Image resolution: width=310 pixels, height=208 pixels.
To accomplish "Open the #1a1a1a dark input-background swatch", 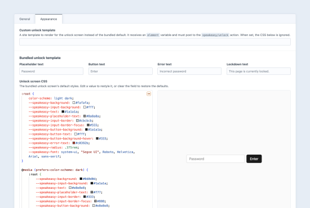I will [92, 183].
